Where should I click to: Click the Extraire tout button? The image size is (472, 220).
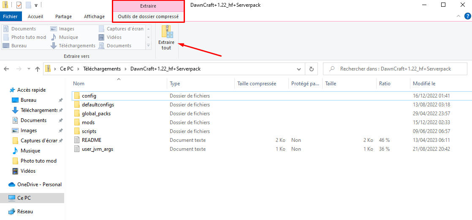(166, 38)
